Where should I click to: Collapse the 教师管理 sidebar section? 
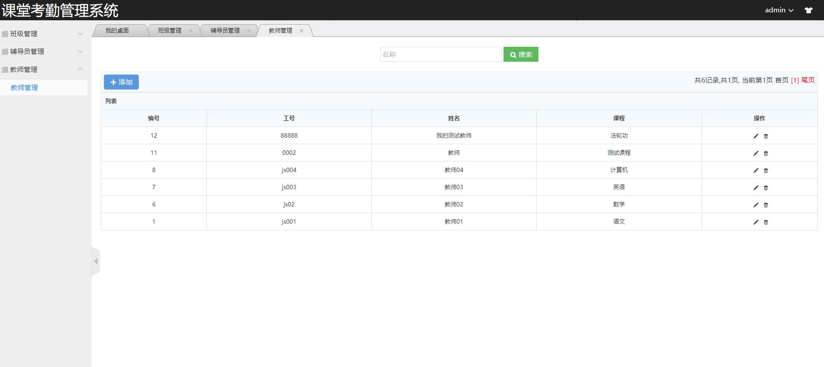click(x=43, y=69)
